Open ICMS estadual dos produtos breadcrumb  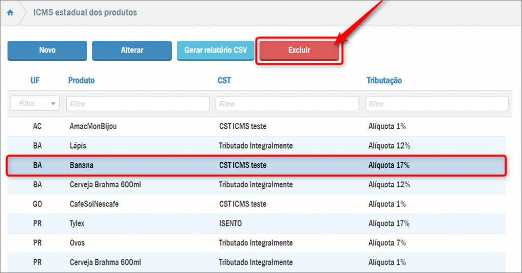coord(85,13)
